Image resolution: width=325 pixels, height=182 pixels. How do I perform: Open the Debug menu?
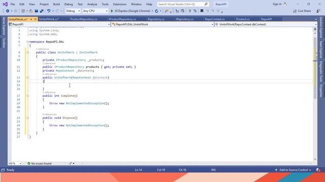[69, 4]
